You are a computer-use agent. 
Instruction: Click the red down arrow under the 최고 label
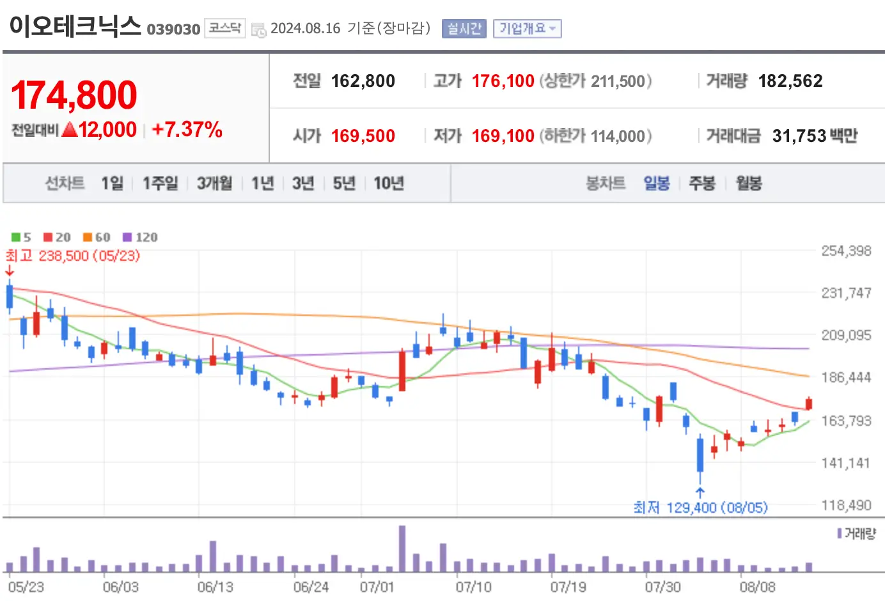point(10,270)
